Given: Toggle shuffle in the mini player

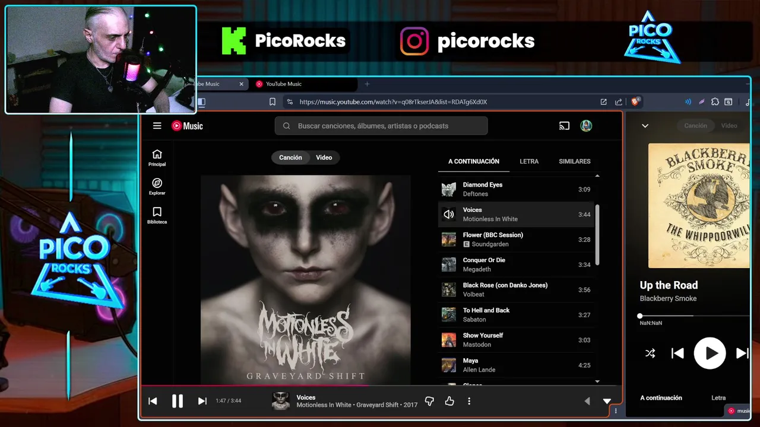Looking at the screenshot, I should (x=650, y=353).
